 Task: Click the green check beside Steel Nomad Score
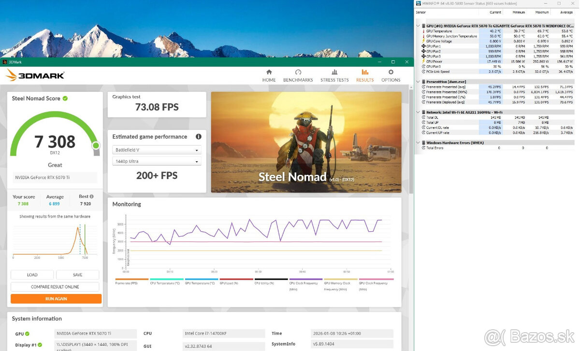click(65, 98)
